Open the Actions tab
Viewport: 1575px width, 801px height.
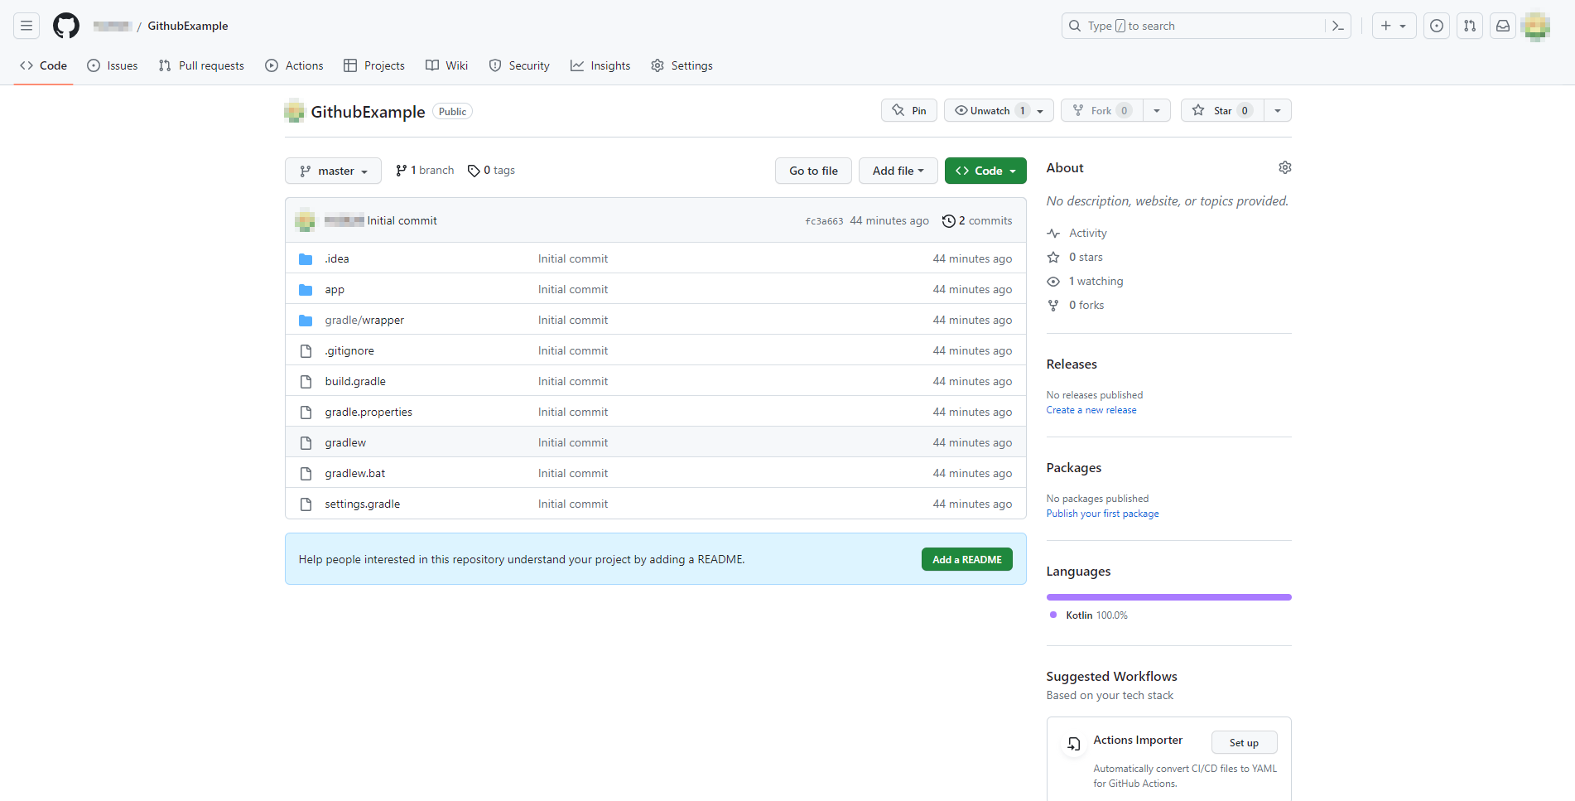coord(294,65)
